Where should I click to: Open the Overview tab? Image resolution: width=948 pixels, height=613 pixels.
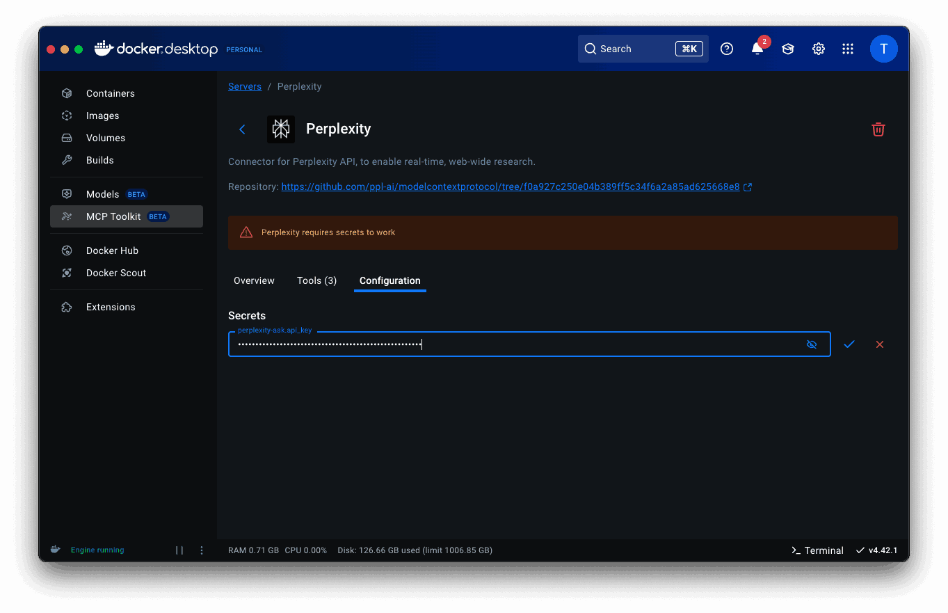pos(254,280)
